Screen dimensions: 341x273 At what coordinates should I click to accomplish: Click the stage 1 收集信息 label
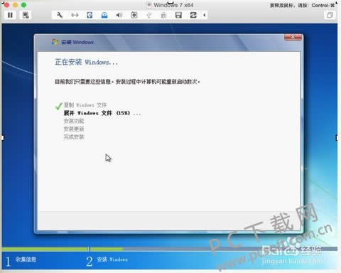26,259
